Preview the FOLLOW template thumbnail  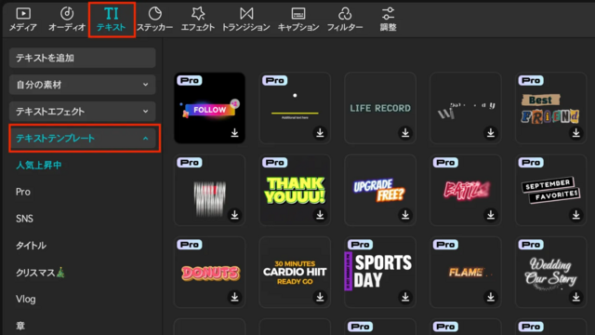tap(209, 108)
